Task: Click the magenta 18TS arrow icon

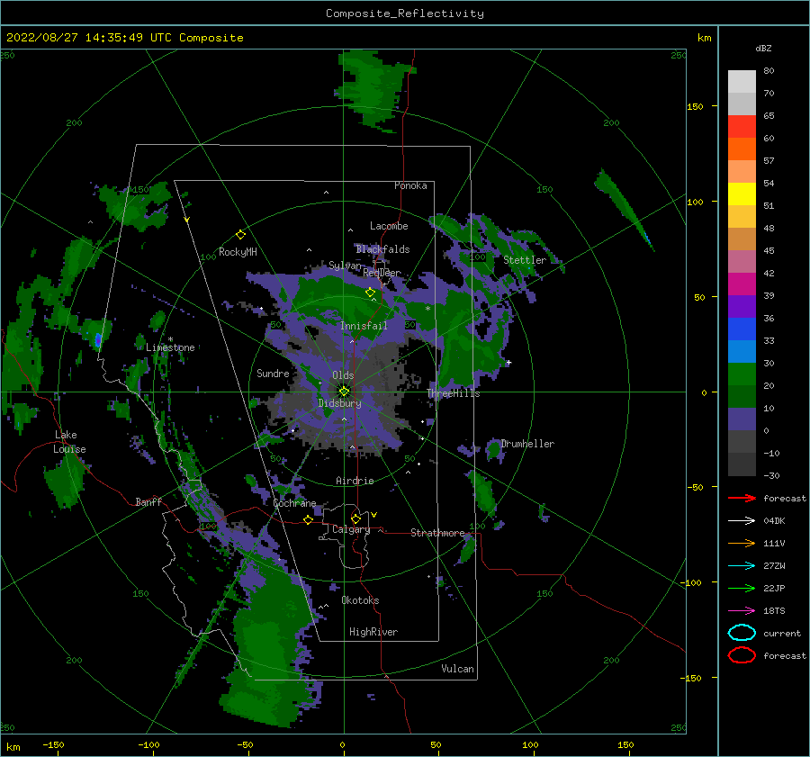Action: [742, 611]
